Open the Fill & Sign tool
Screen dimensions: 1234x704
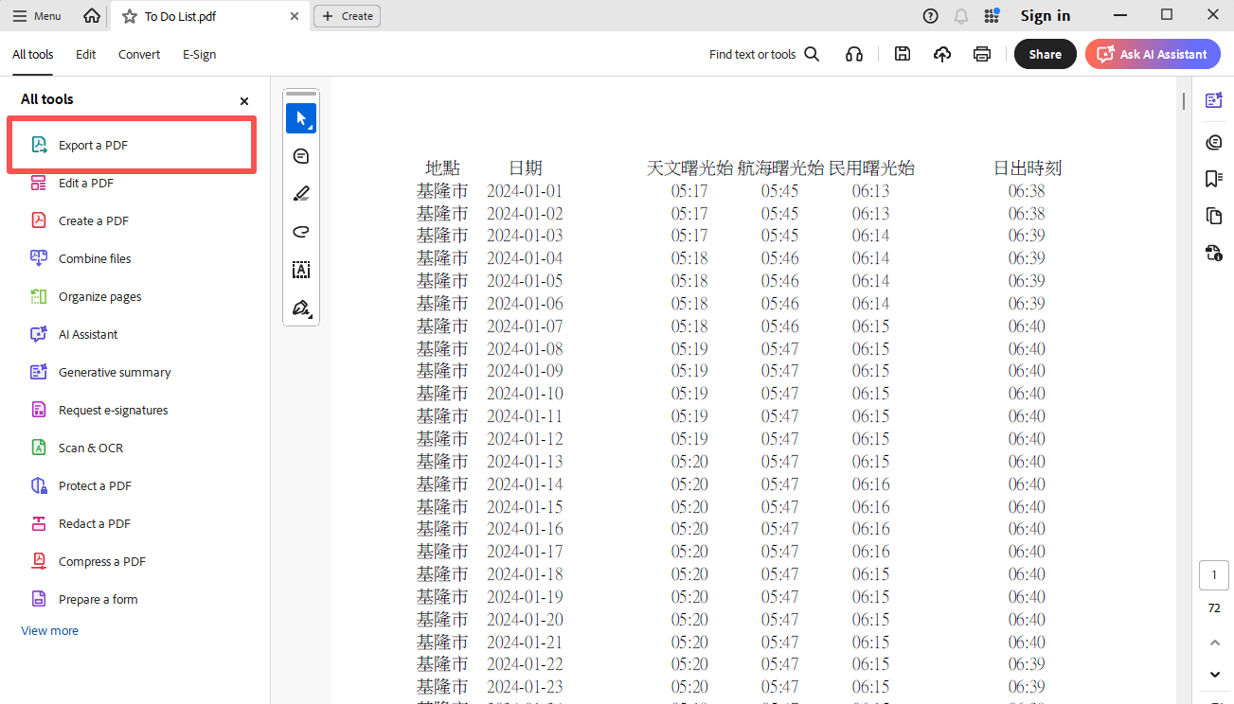tap(301, 308)
